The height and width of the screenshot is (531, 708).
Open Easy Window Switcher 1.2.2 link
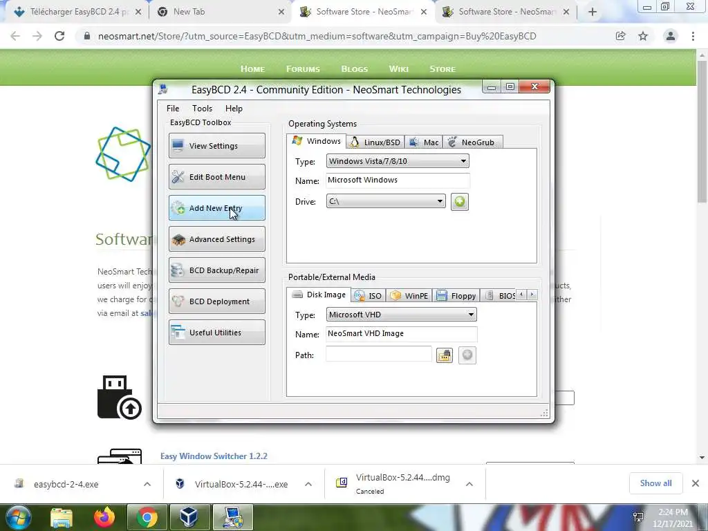pyautogui.click(x=214, y=456)
